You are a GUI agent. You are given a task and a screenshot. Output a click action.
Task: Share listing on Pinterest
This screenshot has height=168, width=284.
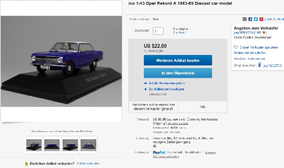[x=261, y=19]
